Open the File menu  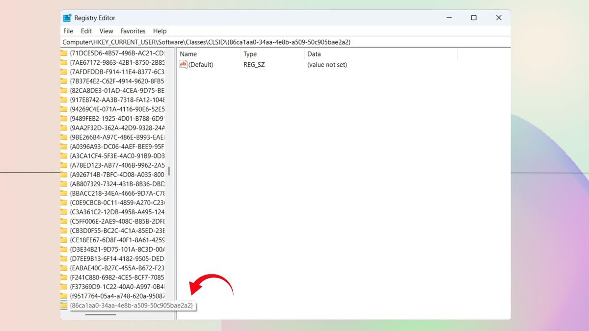(68, 31)
